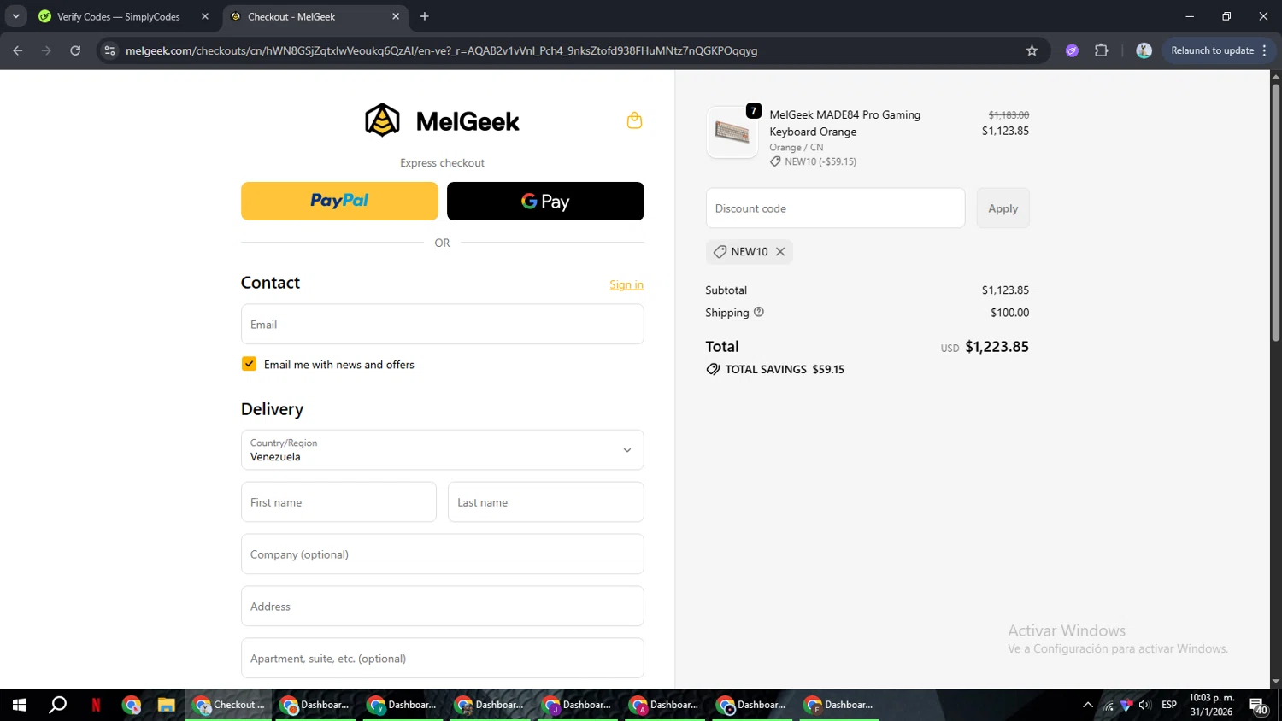Click the keyboard product thumbnail
This screenshot has height=721, width=1282.
[x=732, y=132]
